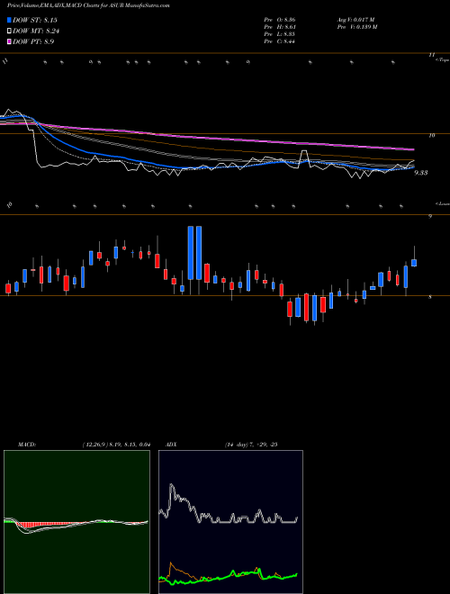Open the green MACD indicator chart panel
This screenshot has width=450, height=594.
[76, 522]
